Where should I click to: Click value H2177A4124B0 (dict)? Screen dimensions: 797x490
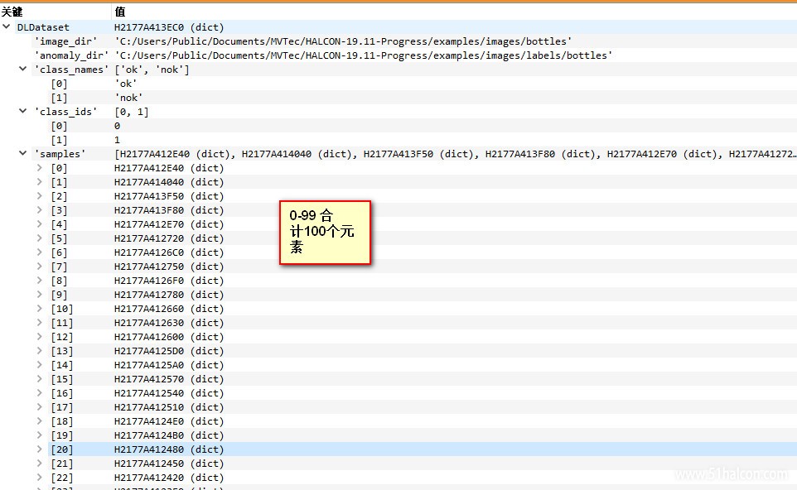tap(169, 435)
